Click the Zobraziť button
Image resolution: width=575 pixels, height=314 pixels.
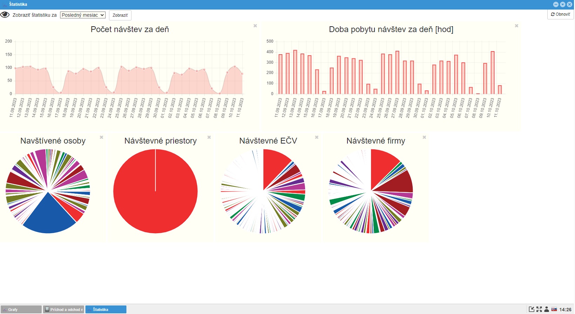click(x=120, y=15)
